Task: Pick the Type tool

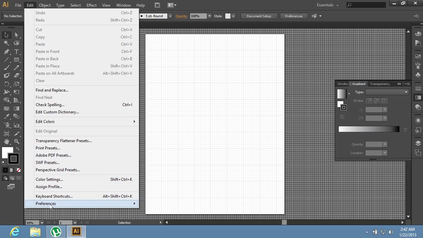Action: pos(17,52)
